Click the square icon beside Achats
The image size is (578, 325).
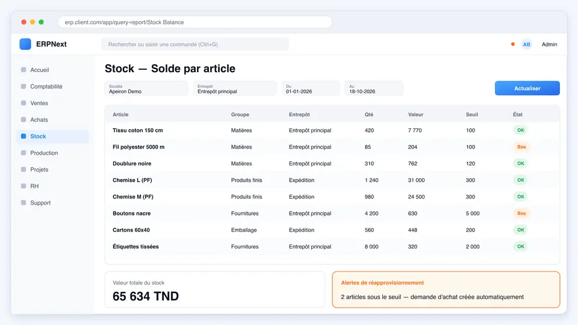click(23, 119)
